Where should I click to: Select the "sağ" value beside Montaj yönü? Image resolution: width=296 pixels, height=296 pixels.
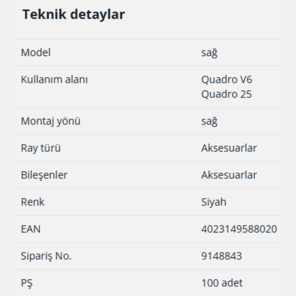[x=209, y=121]
